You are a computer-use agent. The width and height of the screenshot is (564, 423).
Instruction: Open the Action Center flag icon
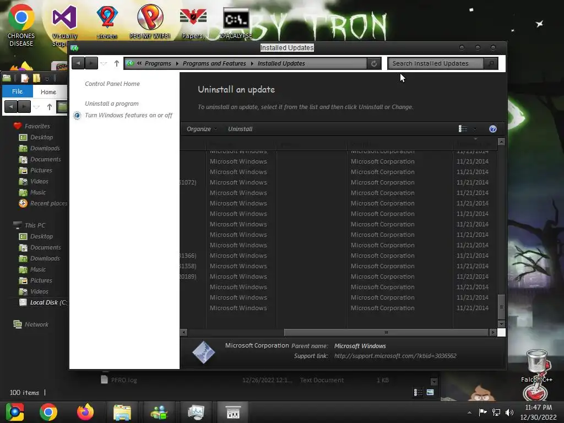(x=482, y=413)
